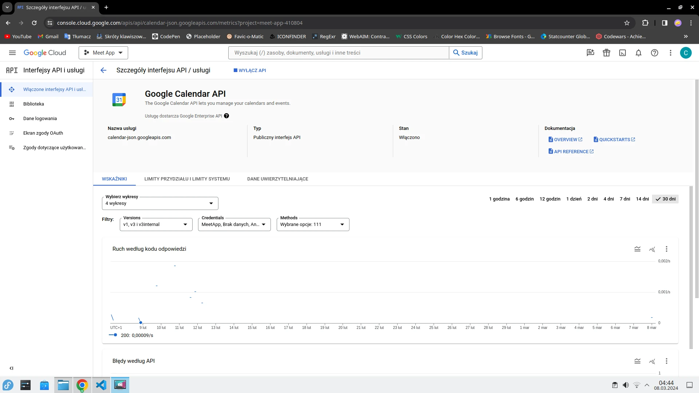The width and height of the screenshot is (699, 393).
Task: Open the help question mark menu
Action: [655, 53]
